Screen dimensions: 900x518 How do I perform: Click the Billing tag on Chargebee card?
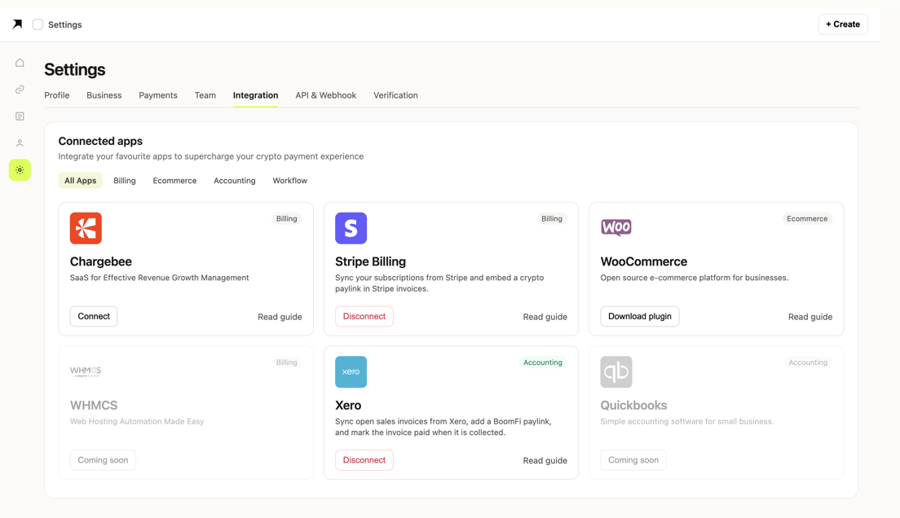pos(286,218)
